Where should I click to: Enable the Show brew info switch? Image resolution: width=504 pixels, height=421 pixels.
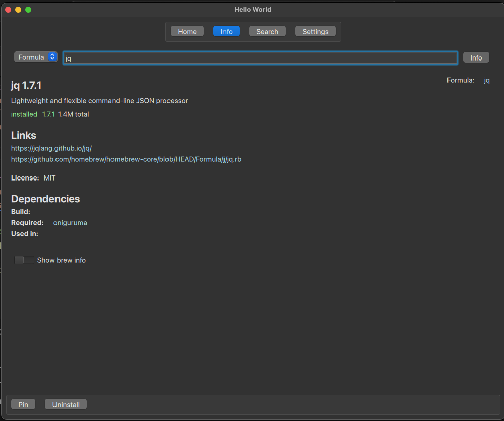24,260
